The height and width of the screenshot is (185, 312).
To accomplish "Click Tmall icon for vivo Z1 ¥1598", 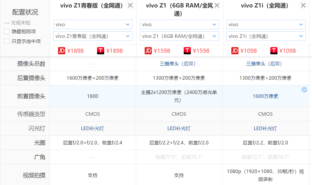I will coord(187,51).
